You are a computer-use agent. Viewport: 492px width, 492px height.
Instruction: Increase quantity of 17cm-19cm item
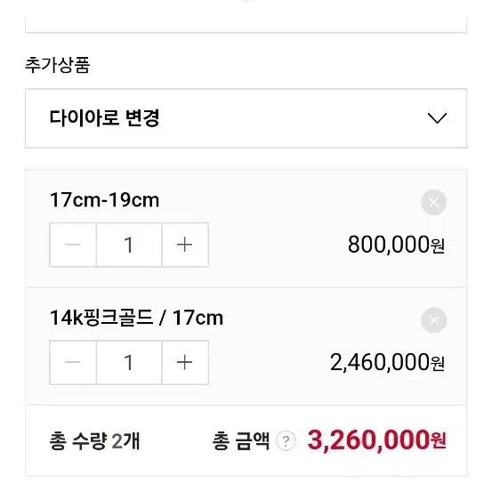pyautogui.click(x=185, y=245)
